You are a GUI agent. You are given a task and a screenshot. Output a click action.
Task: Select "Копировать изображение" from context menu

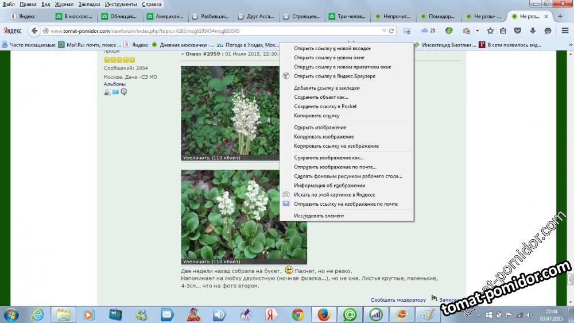(324, 137)
